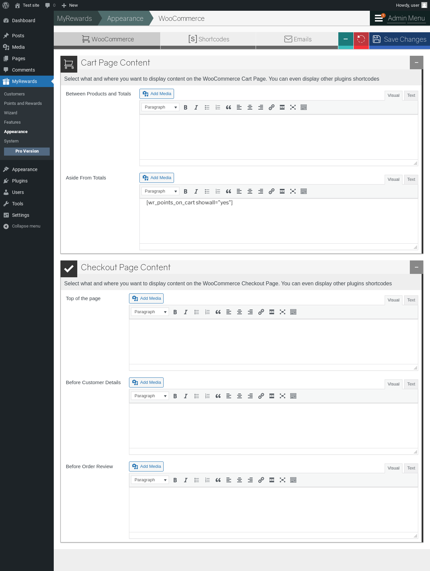Collapse the Cart Page Content section

click(x=416, y=63)
